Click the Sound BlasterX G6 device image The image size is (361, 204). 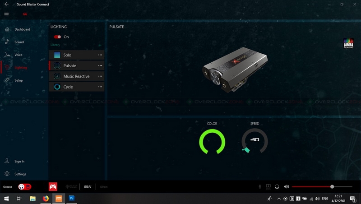(235, 70)
